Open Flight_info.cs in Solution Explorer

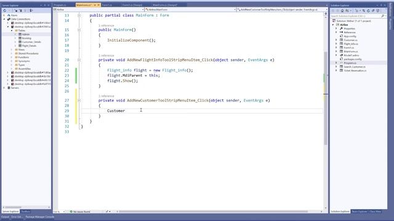351,44
